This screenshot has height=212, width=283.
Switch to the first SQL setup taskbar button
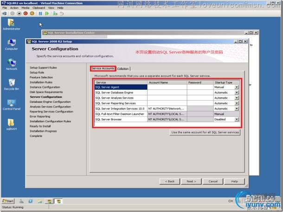click(x=49, y=201)
